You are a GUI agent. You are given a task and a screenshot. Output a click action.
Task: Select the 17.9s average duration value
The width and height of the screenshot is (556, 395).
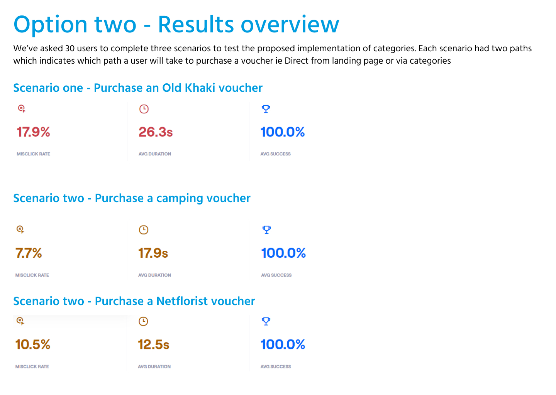pyautogui.click(x=153, y=253)
